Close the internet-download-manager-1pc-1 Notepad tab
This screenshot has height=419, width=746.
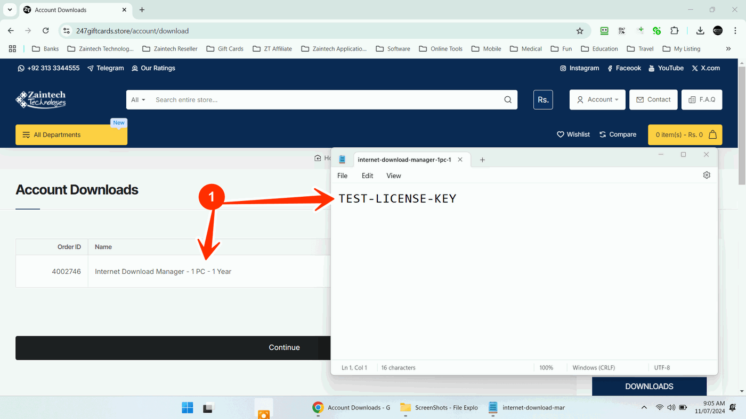point(460,160)
